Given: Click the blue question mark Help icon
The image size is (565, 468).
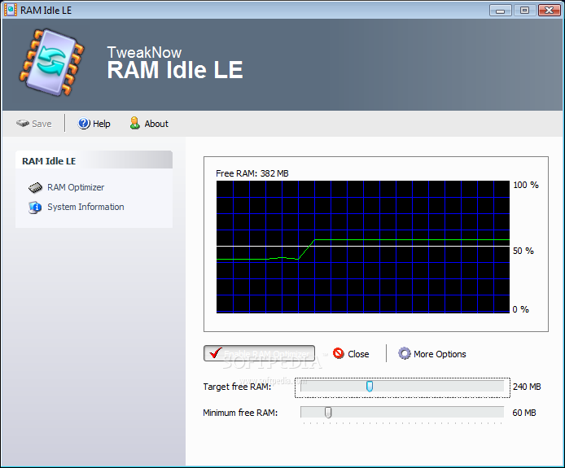Looking at the screenshot, I should coord(84,124).
